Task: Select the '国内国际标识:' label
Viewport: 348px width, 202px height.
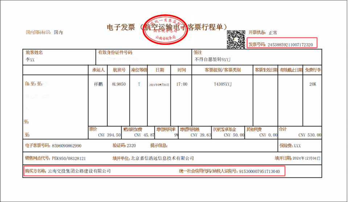Action: click(x=38, y=32)
